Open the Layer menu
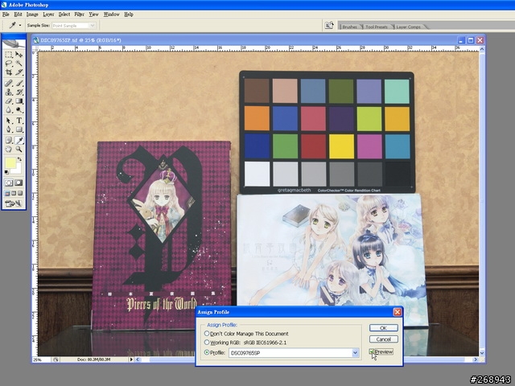 click(48, 14)
